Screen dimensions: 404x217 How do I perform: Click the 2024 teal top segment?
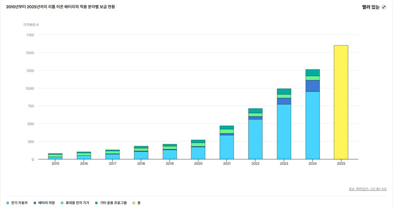(313, 73)
